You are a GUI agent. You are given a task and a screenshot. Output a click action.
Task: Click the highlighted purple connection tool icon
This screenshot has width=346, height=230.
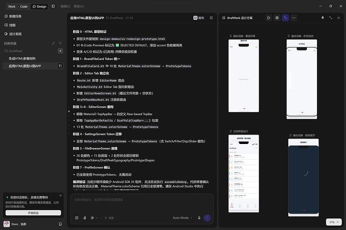click(x=285, y=18)
